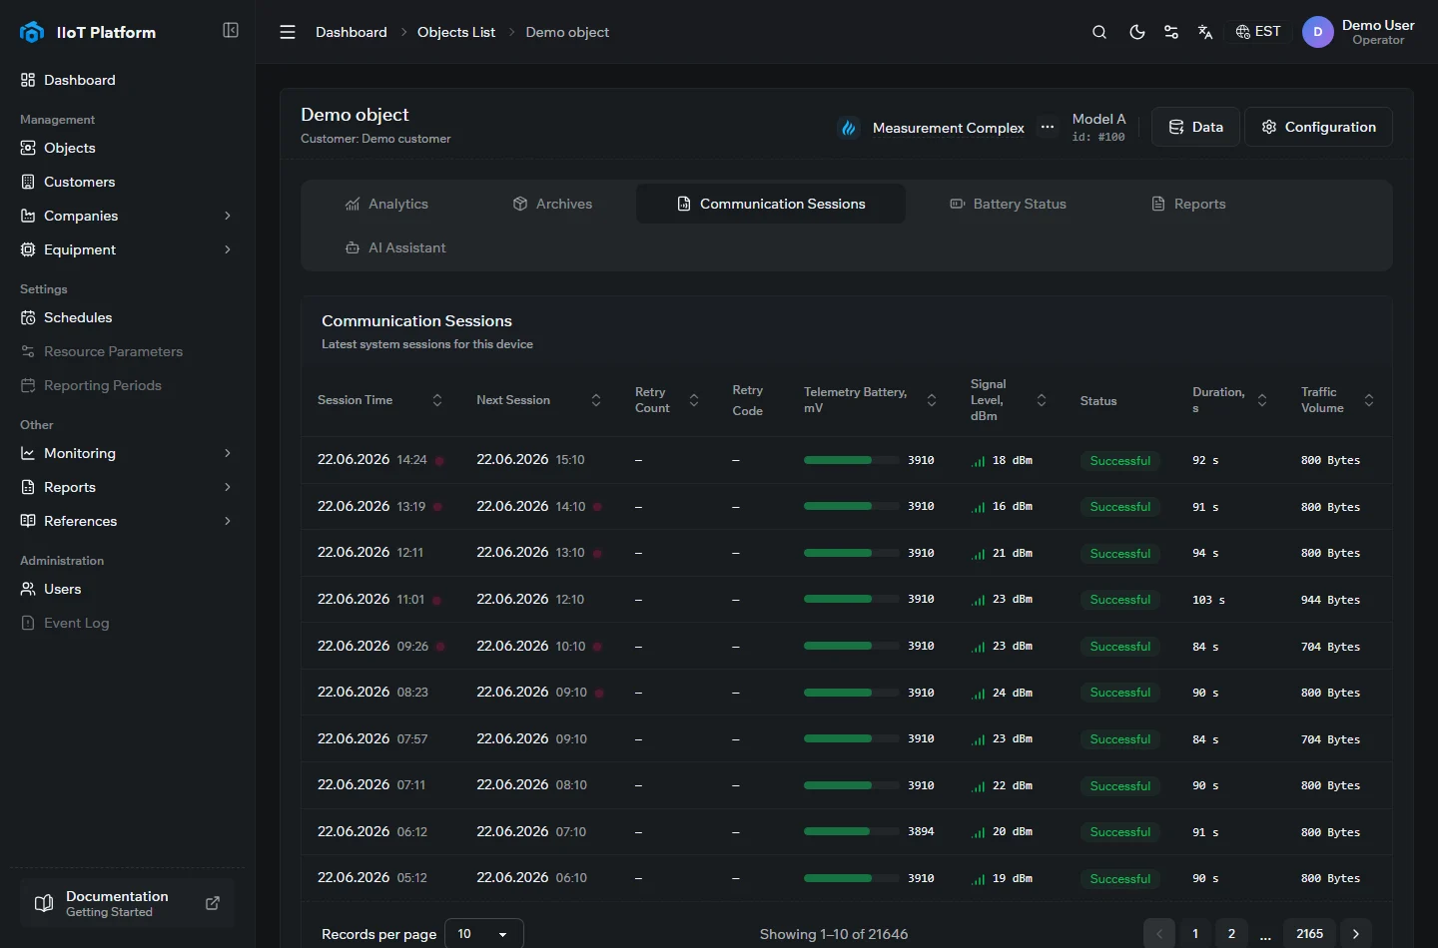Sort by Signal Level column arrows
Screen dimensions: 1438x948
click(x=1042, y=400)
